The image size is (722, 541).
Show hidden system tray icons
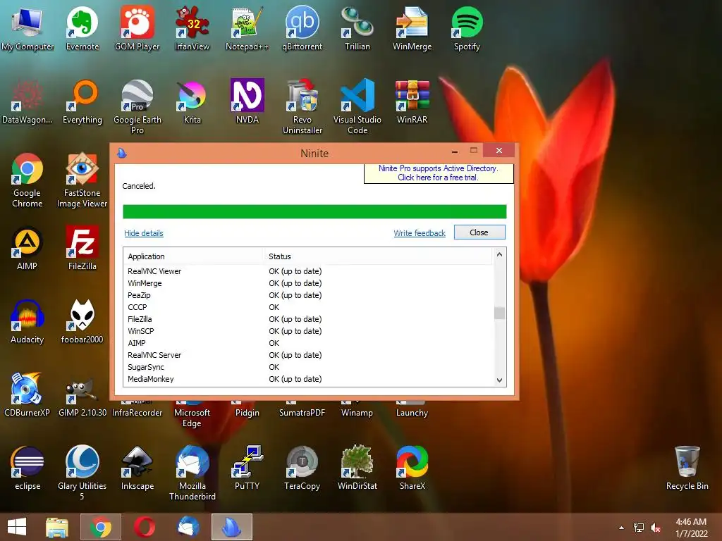(622, 528)
